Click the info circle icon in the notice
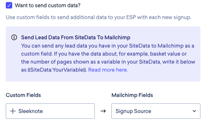The image size is (211, 125). tap(14, 37)
